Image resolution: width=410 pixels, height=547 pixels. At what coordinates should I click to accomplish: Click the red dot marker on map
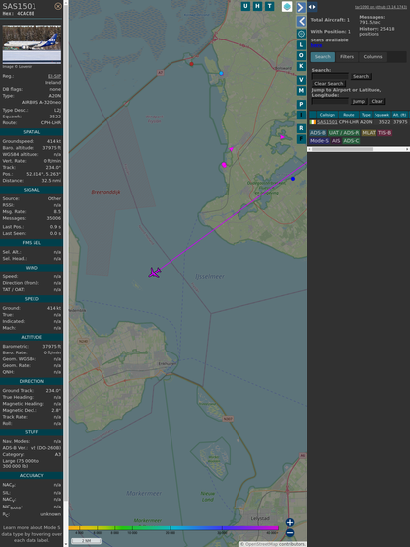tap(191, 64)
